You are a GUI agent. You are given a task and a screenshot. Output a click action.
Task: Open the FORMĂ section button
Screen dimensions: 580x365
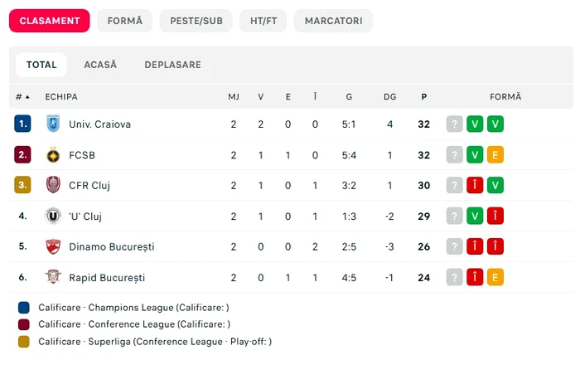coord(125,21)
